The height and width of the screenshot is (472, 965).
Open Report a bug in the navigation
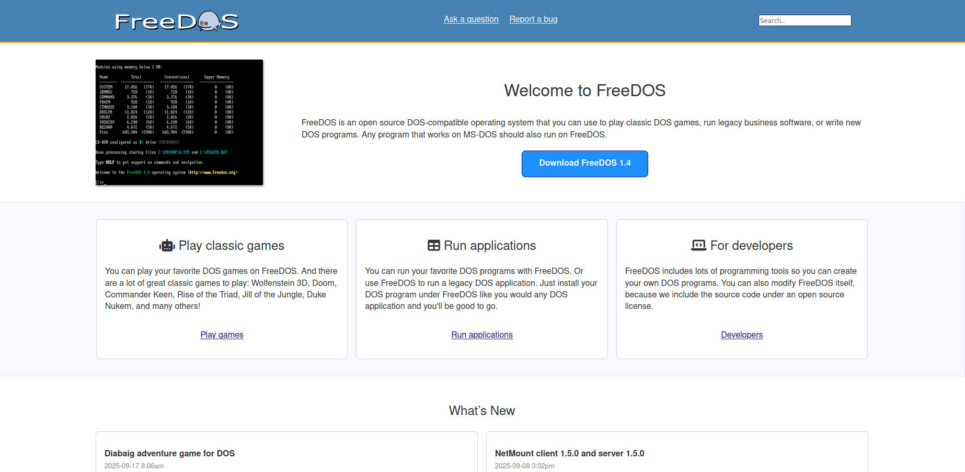(x=533, y=19)
